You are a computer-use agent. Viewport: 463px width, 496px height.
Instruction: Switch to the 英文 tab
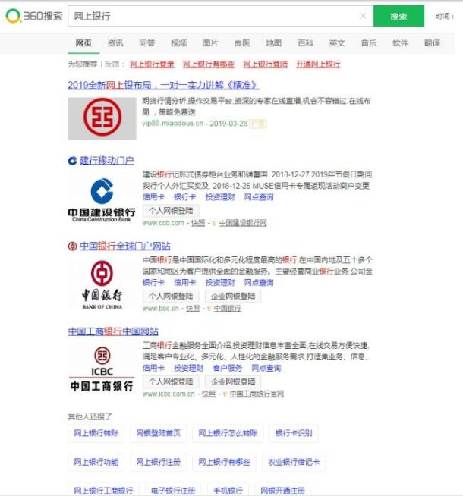(337, 43)
